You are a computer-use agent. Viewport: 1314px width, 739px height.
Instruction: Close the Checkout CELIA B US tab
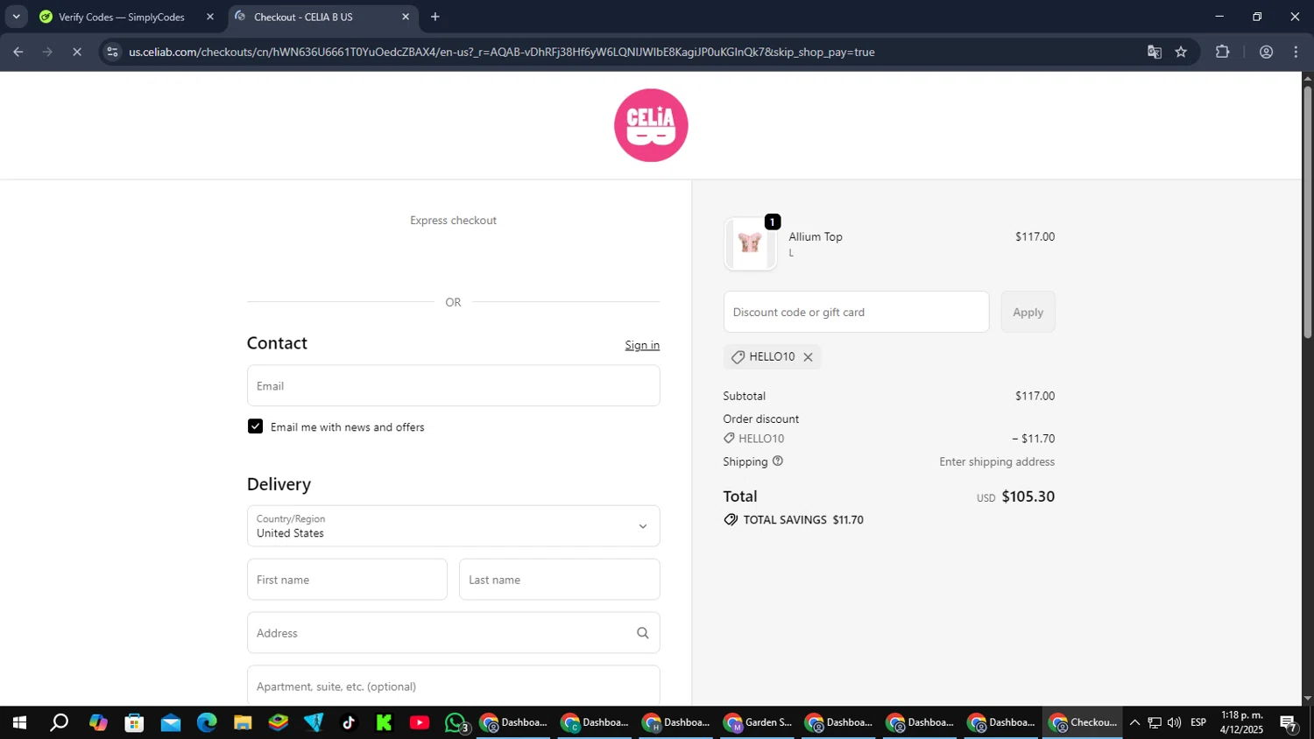tap(406, 17)
